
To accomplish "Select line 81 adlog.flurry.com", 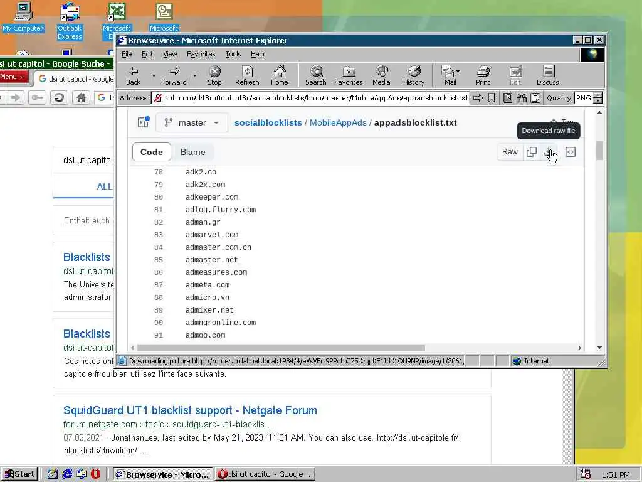I will pos(220,210).
